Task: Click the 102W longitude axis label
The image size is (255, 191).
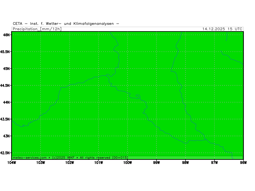Action: [x=69, y=163]
